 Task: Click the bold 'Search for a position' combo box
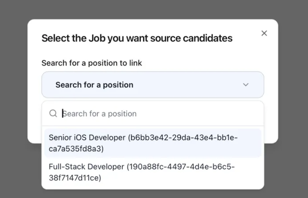click(152, 85)
